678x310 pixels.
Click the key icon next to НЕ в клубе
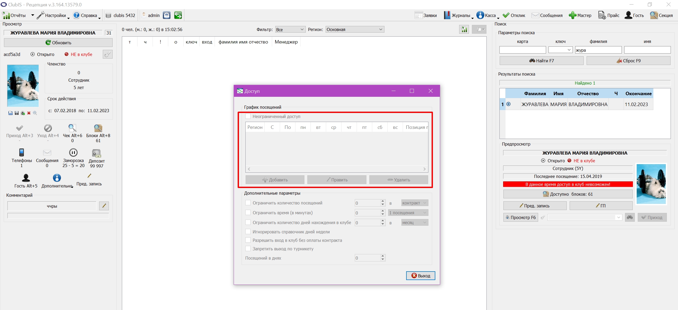coord(108,54)
